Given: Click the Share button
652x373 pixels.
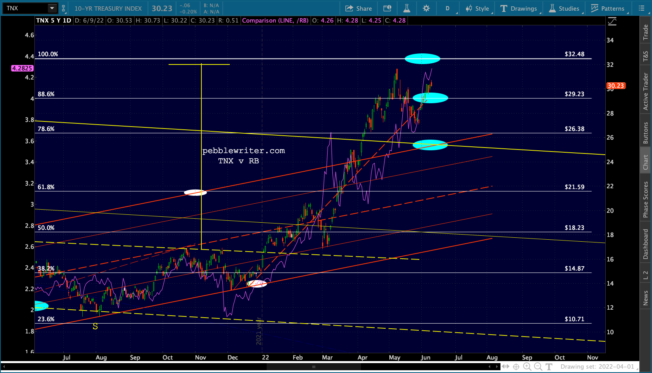Looking at the screenshot, I should pos(358,8).
